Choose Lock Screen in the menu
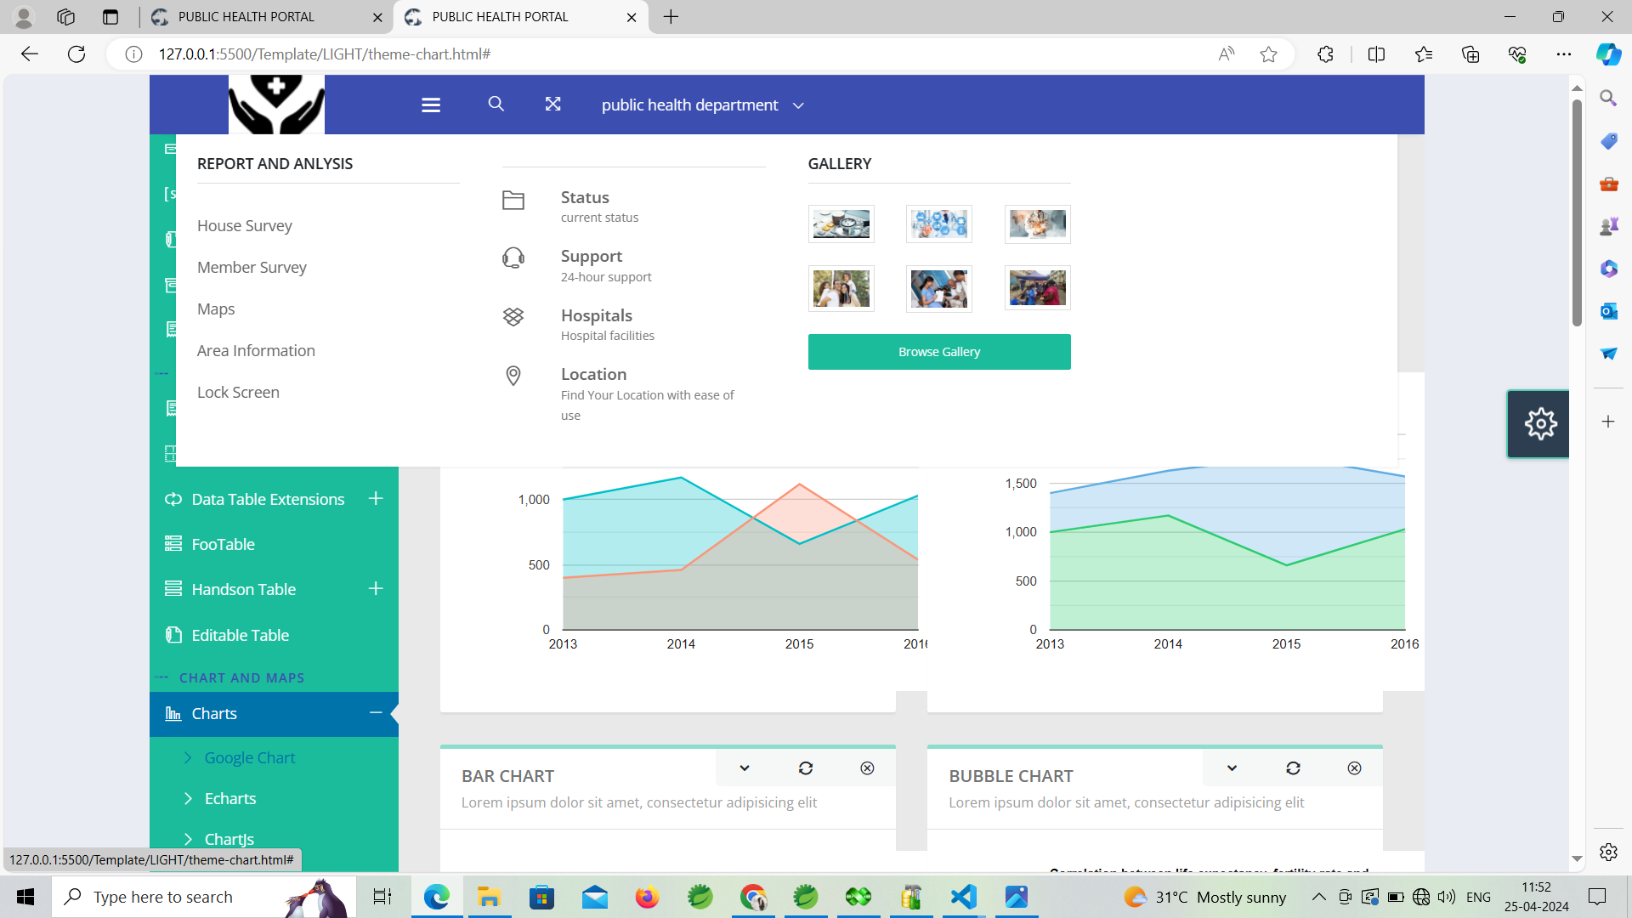 coord(238,392)
